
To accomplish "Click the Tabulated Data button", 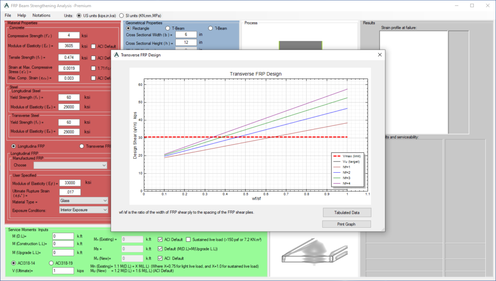I will point(346,212).
